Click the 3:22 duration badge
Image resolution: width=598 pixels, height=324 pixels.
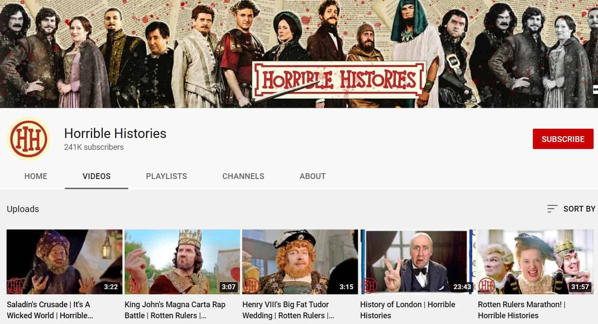pos(111,287)
